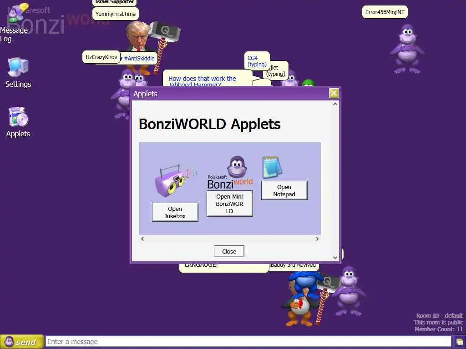Click the Error456MinjiNT Bonzi character
466x349 pixels.
407,49
